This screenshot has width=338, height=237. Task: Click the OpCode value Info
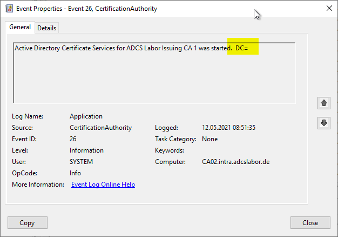75,173
